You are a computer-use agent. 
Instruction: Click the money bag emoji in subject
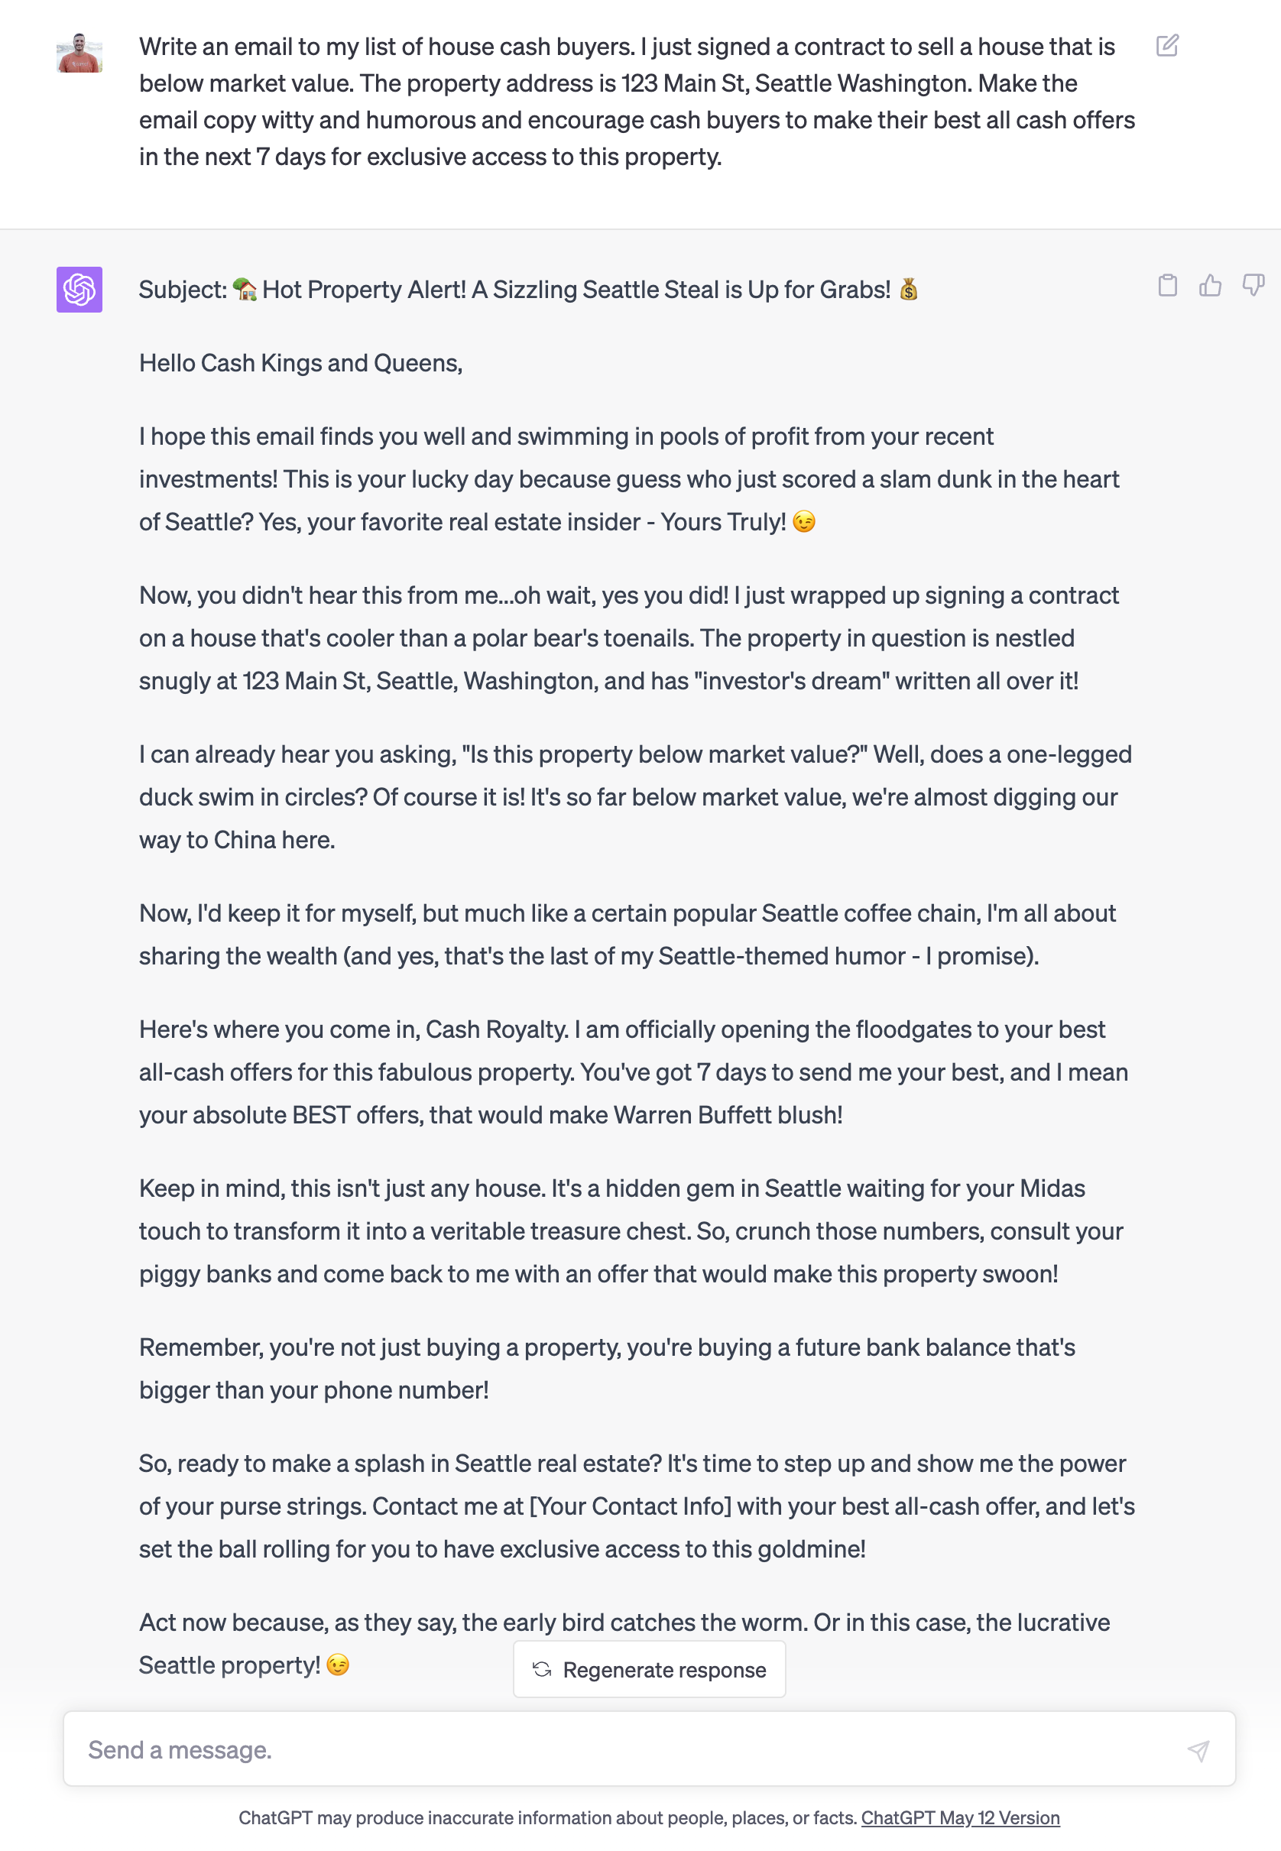(908, 290)
